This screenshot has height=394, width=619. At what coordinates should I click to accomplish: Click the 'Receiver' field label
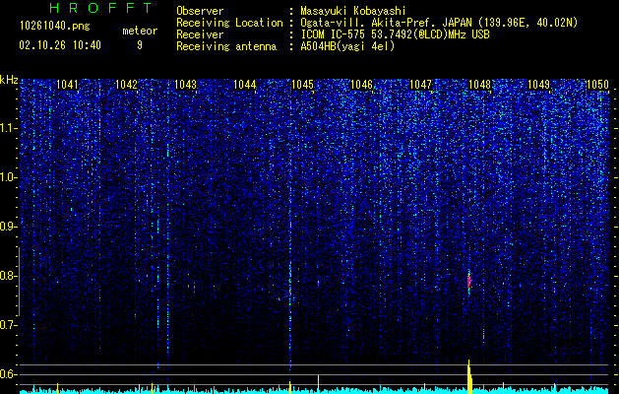click(x=200, y=34)
